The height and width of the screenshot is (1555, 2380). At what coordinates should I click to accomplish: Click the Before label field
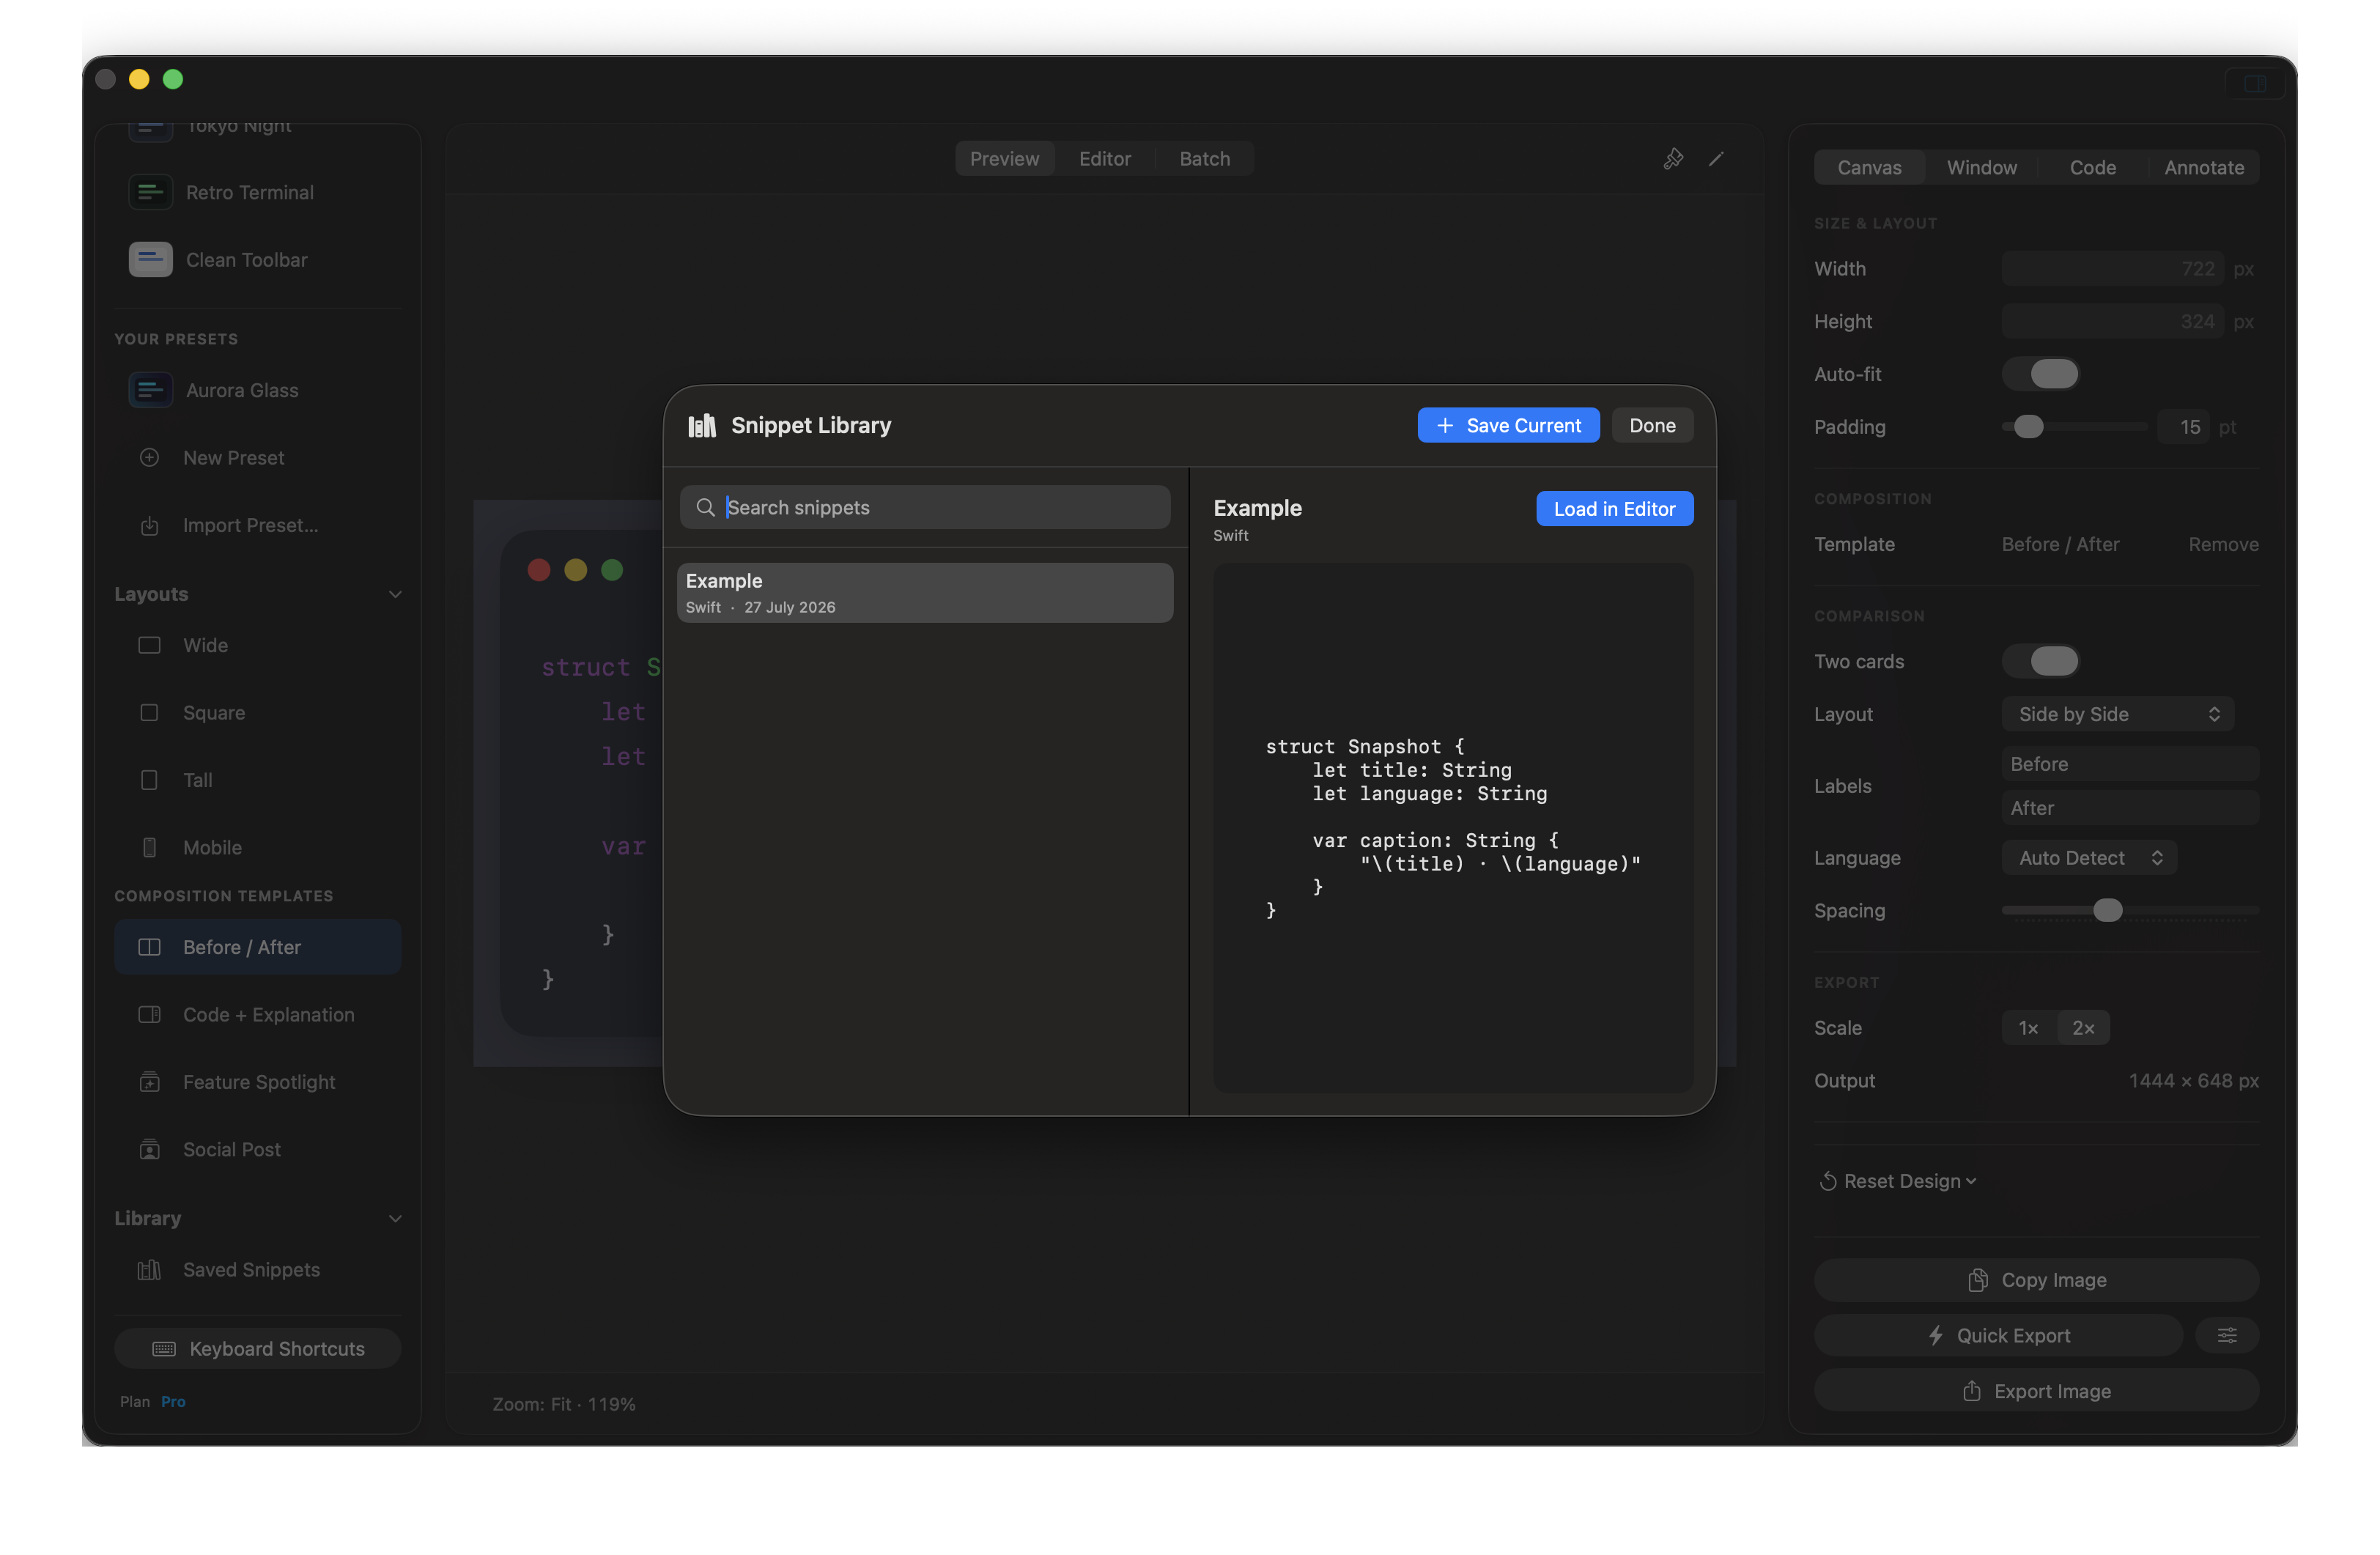pos(2130,765)
